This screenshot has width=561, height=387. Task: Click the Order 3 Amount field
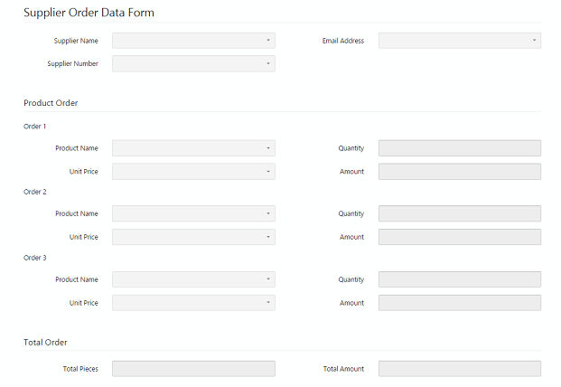coord(460,303)
